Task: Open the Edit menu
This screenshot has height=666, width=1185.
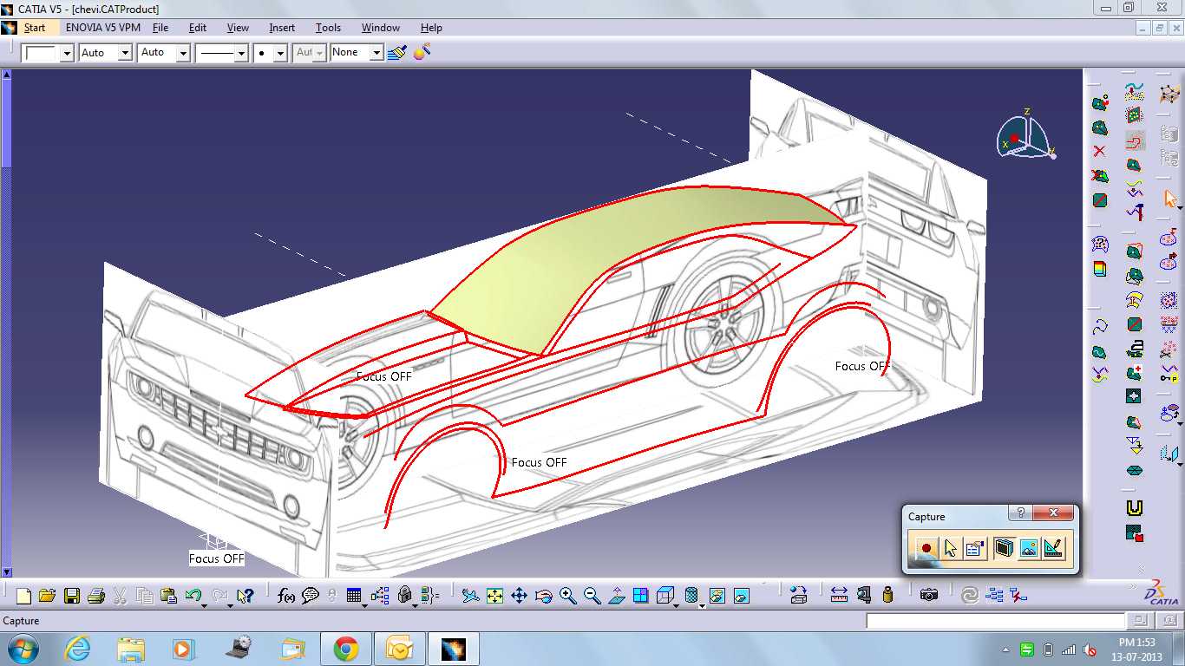Action: coord(198,28)
